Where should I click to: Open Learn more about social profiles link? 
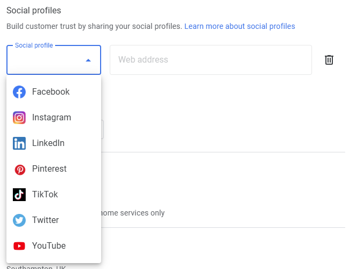point(239,26)
